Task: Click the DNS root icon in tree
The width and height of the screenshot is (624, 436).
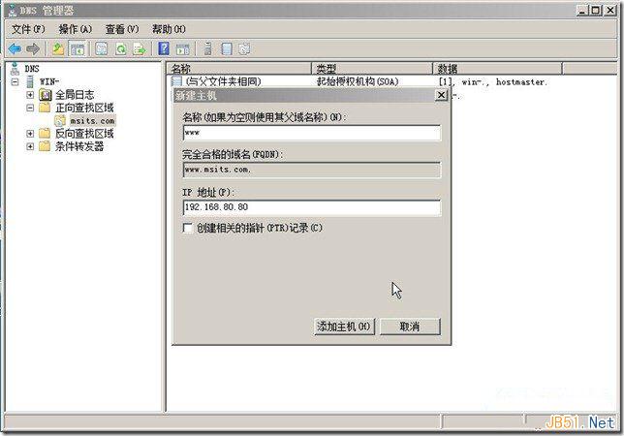Action: [x=16, y=69]
